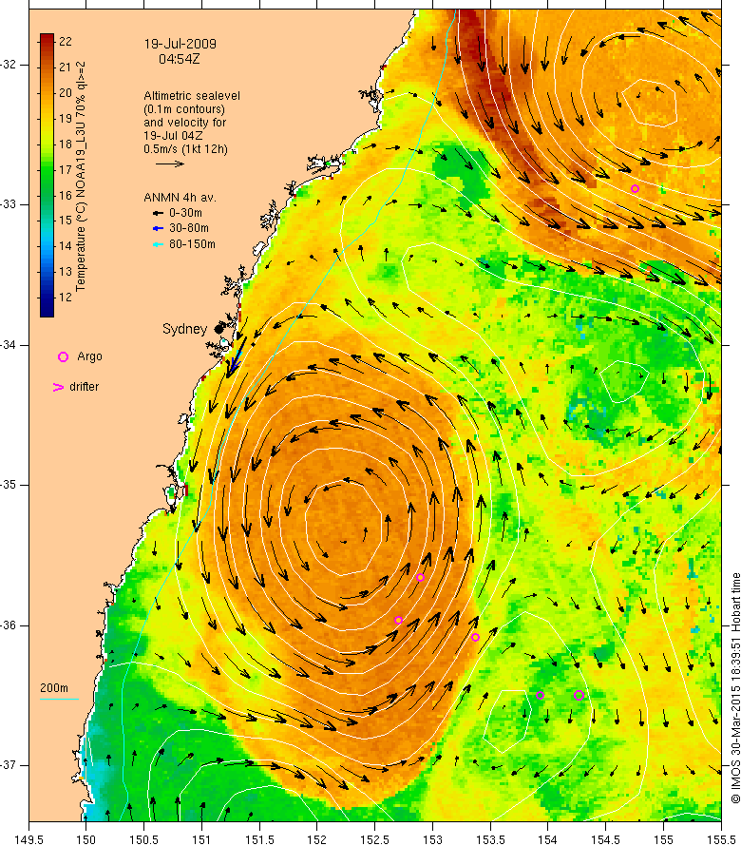
Task: Click the 12 label on temperature scale
Action: tap(66, 298)
